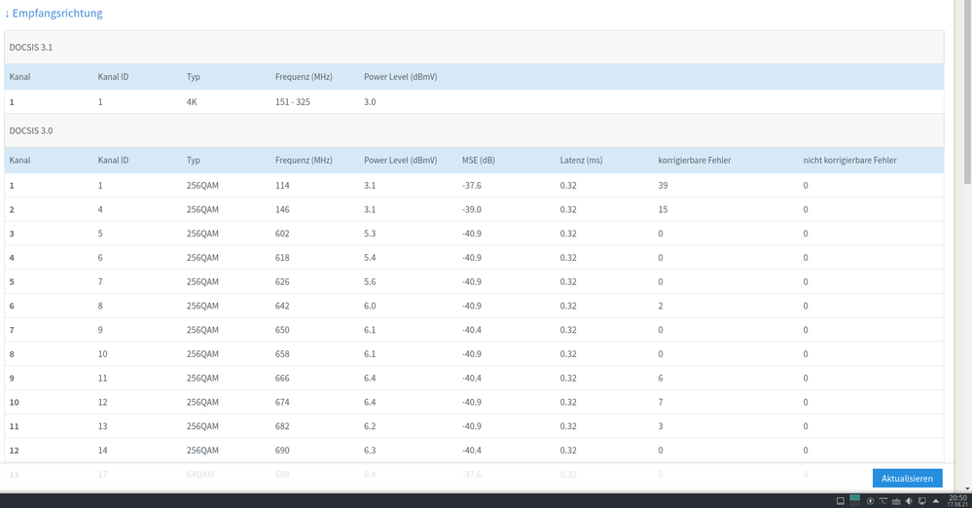
Task: Click MSE (dB) column header
Action: click(479, 160)
